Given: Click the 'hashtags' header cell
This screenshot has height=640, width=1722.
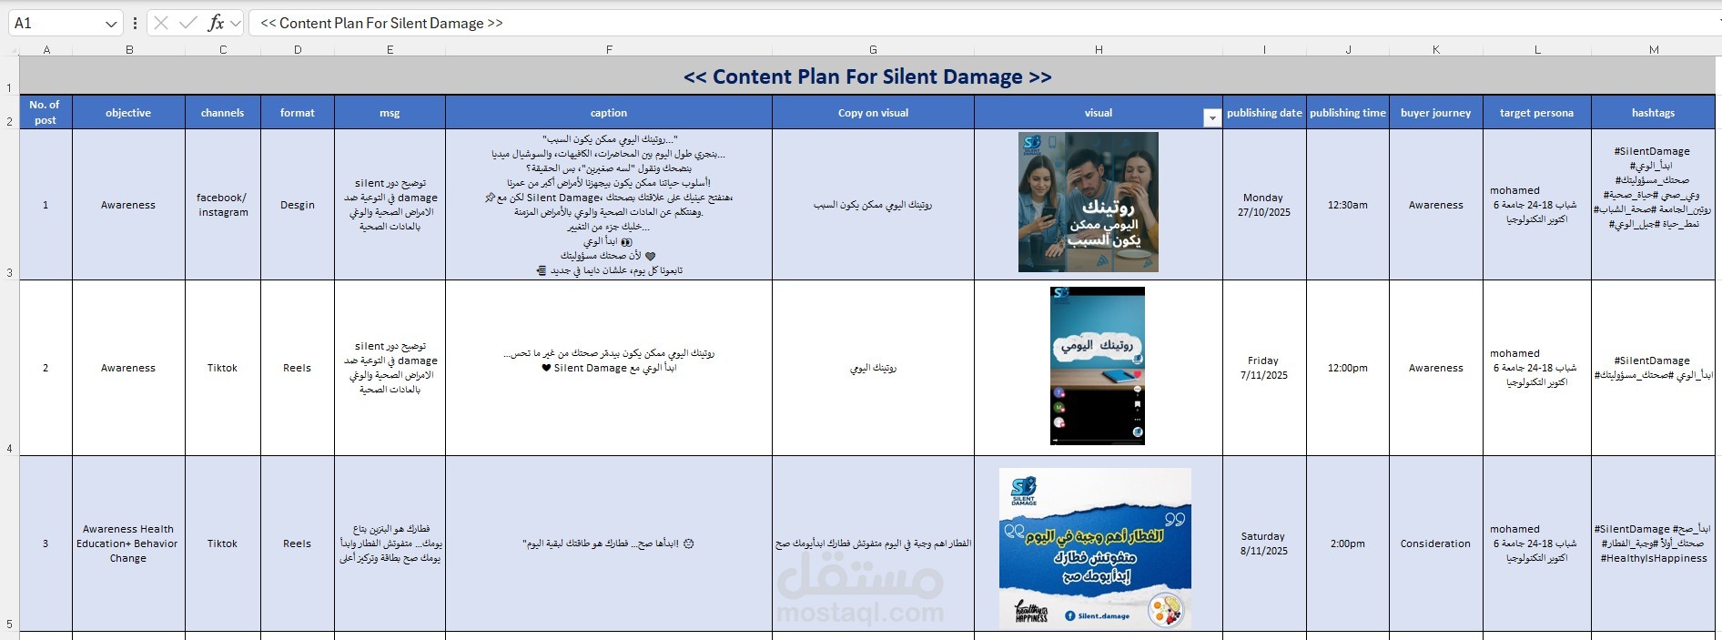Looking at the screenshot, I should (1654, 112).
